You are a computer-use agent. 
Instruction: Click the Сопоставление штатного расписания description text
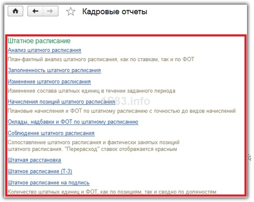click(x=93, y=146)
